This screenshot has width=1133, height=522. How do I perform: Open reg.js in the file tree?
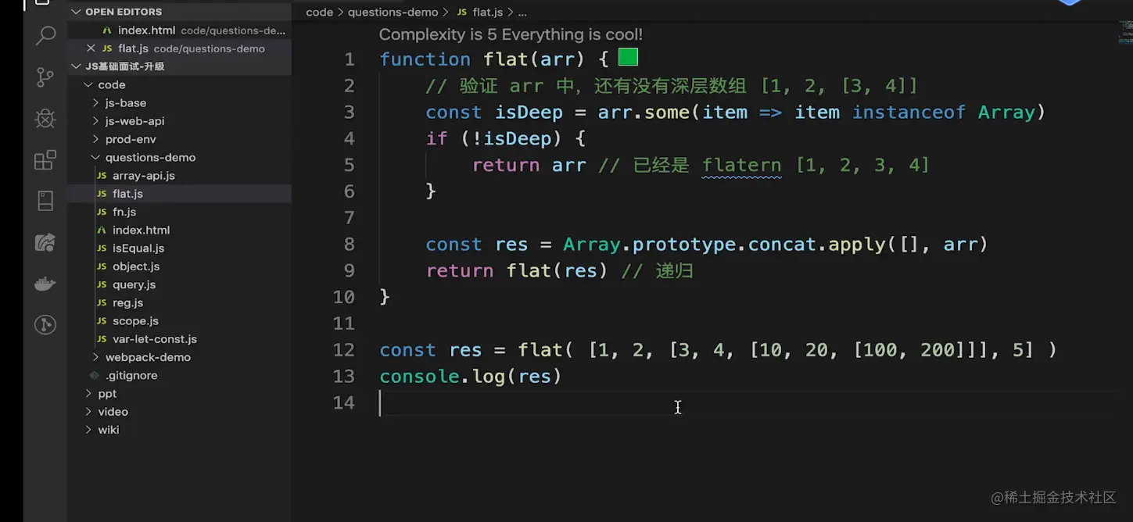point(180,302)
